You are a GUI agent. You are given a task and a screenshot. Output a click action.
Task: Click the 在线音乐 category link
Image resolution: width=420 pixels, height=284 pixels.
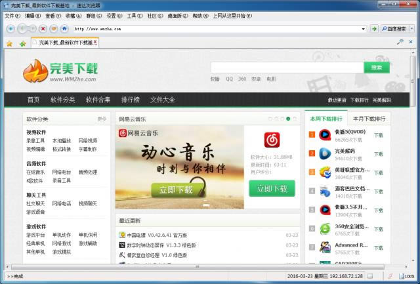point(35,172)
